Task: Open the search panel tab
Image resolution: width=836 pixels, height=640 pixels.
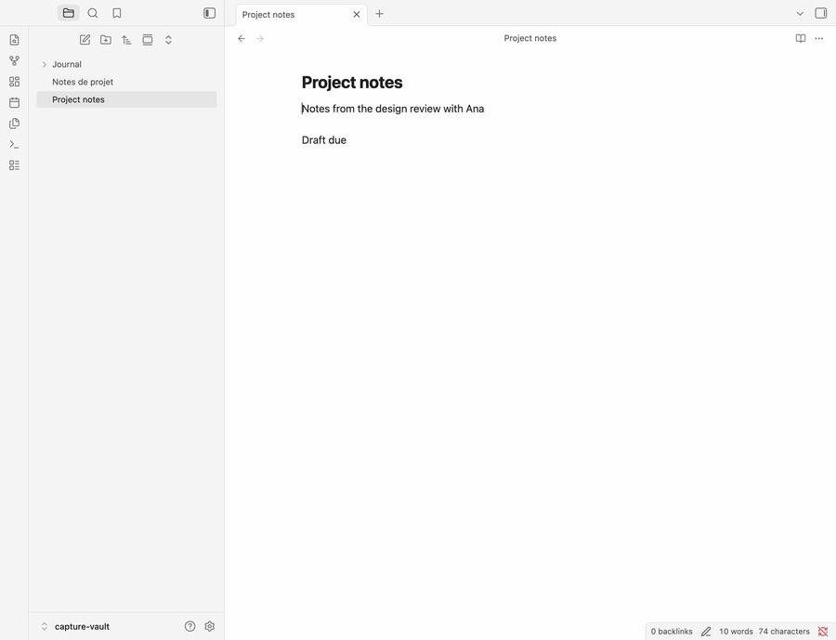Action: 93,13
